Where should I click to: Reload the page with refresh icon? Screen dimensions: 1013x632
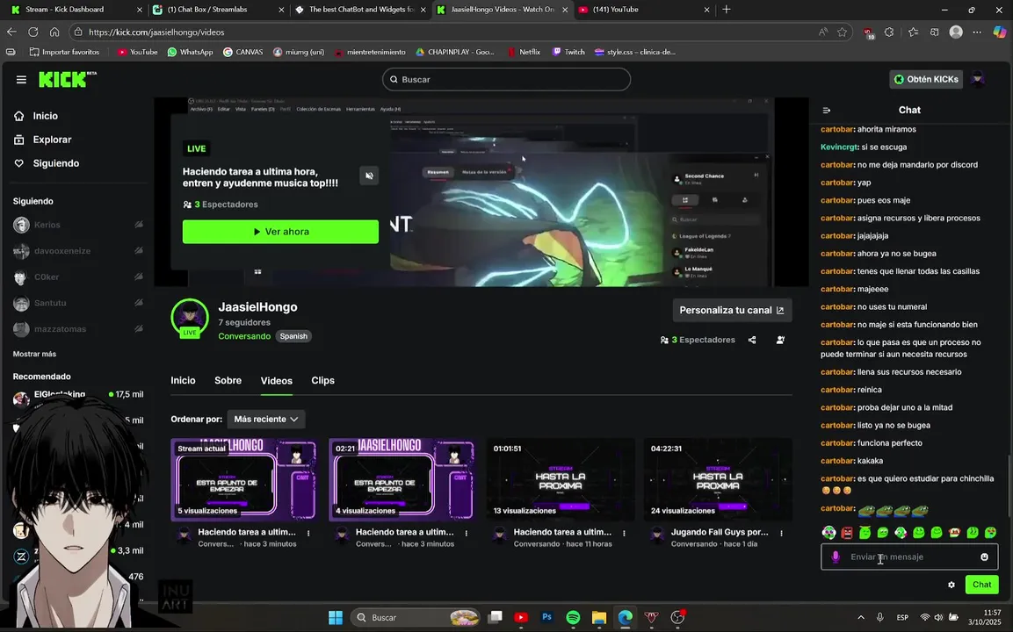(33, 32)
